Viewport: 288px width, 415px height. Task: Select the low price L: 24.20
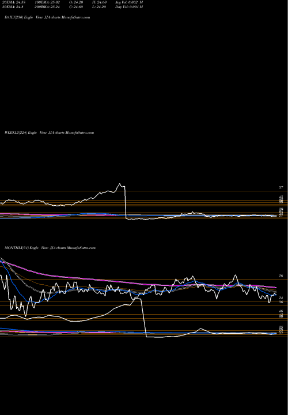point(99,7)
